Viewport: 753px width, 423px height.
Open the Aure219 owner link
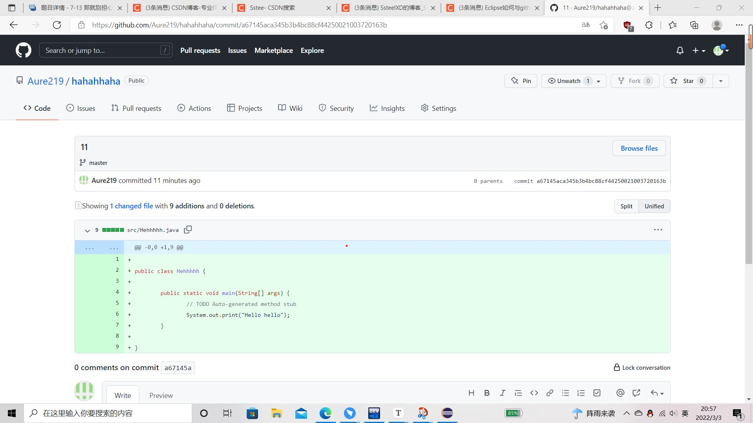(45, 81)
